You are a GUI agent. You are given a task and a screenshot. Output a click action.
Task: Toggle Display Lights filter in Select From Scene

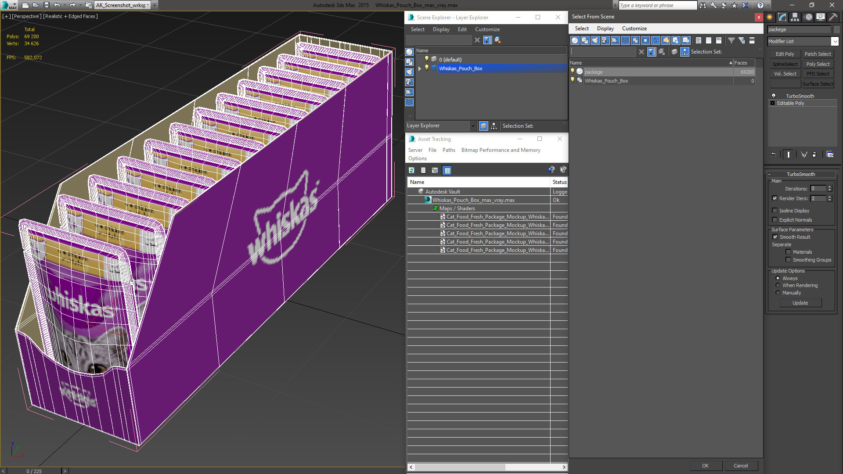pos(595,40)
